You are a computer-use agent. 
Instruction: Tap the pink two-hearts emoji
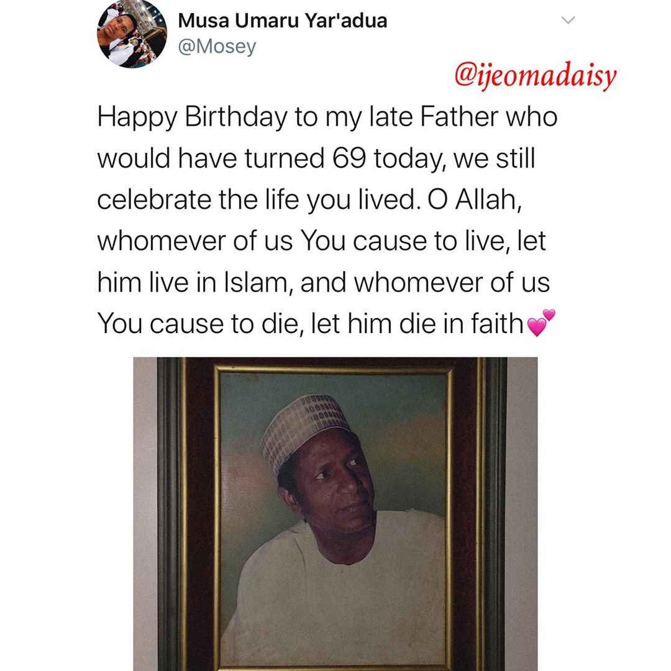pos(541,323)
